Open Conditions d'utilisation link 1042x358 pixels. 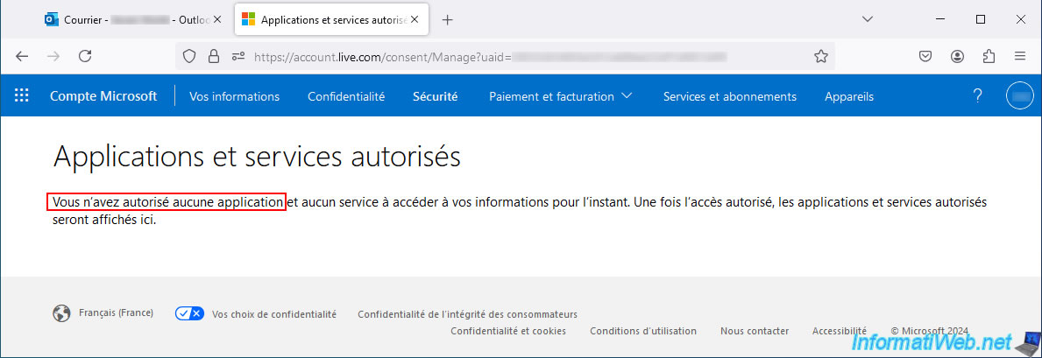643,331
